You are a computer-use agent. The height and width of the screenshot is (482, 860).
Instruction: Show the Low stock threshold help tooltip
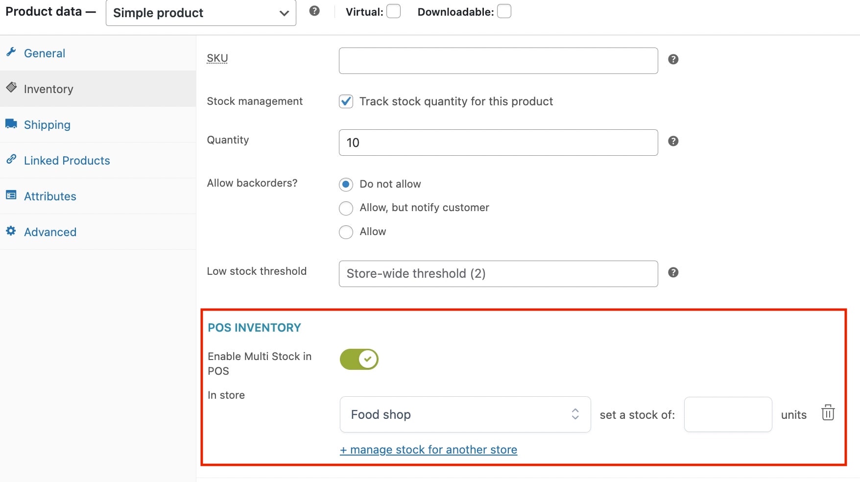[x=673, y=272]
